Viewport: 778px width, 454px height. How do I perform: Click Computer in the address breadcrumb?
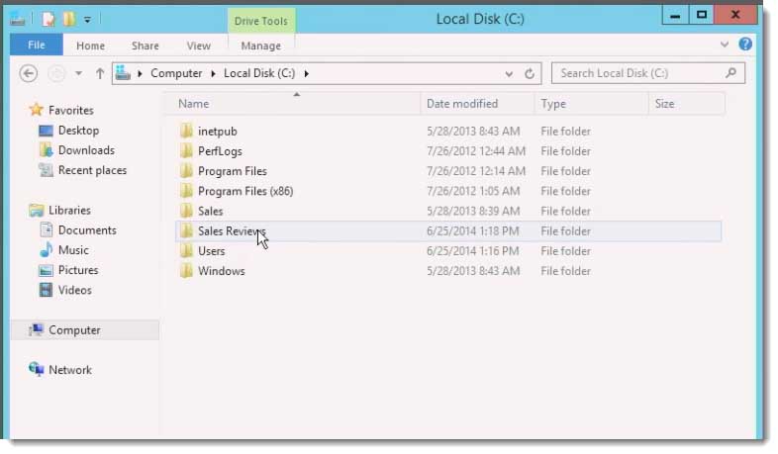click(x=176, y=73)
